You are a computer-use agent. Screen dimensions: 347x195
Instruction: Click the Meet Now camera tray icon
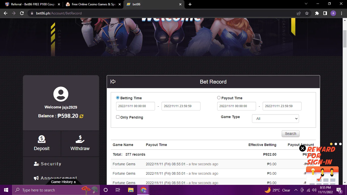tap(302, 190)
